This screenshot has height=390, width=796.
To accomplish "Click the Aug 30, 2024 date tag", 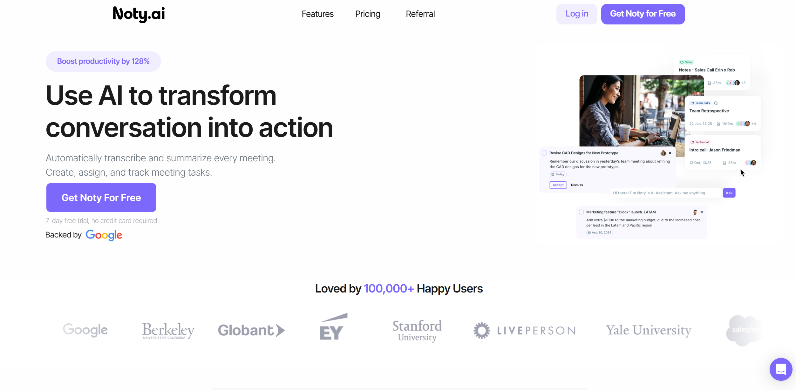I will tap(600, 232).
